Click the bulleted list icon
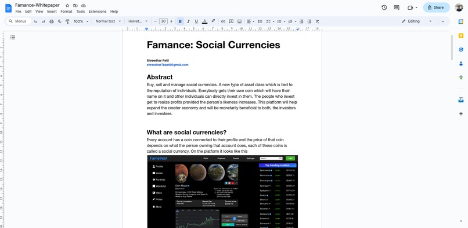 (x=279, y=21)
